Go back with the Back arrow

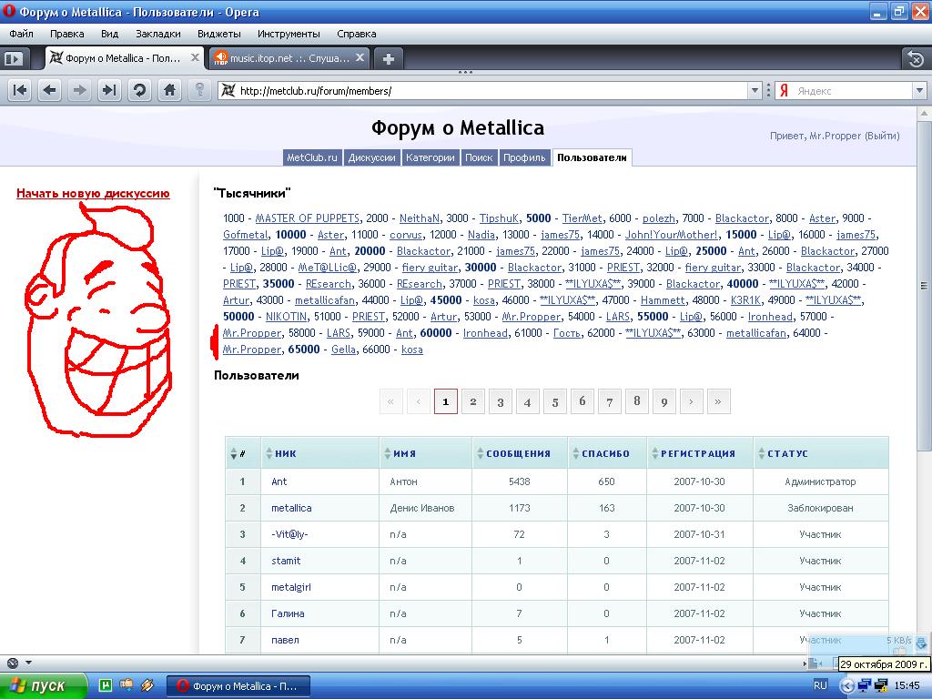tap(49, 90)
